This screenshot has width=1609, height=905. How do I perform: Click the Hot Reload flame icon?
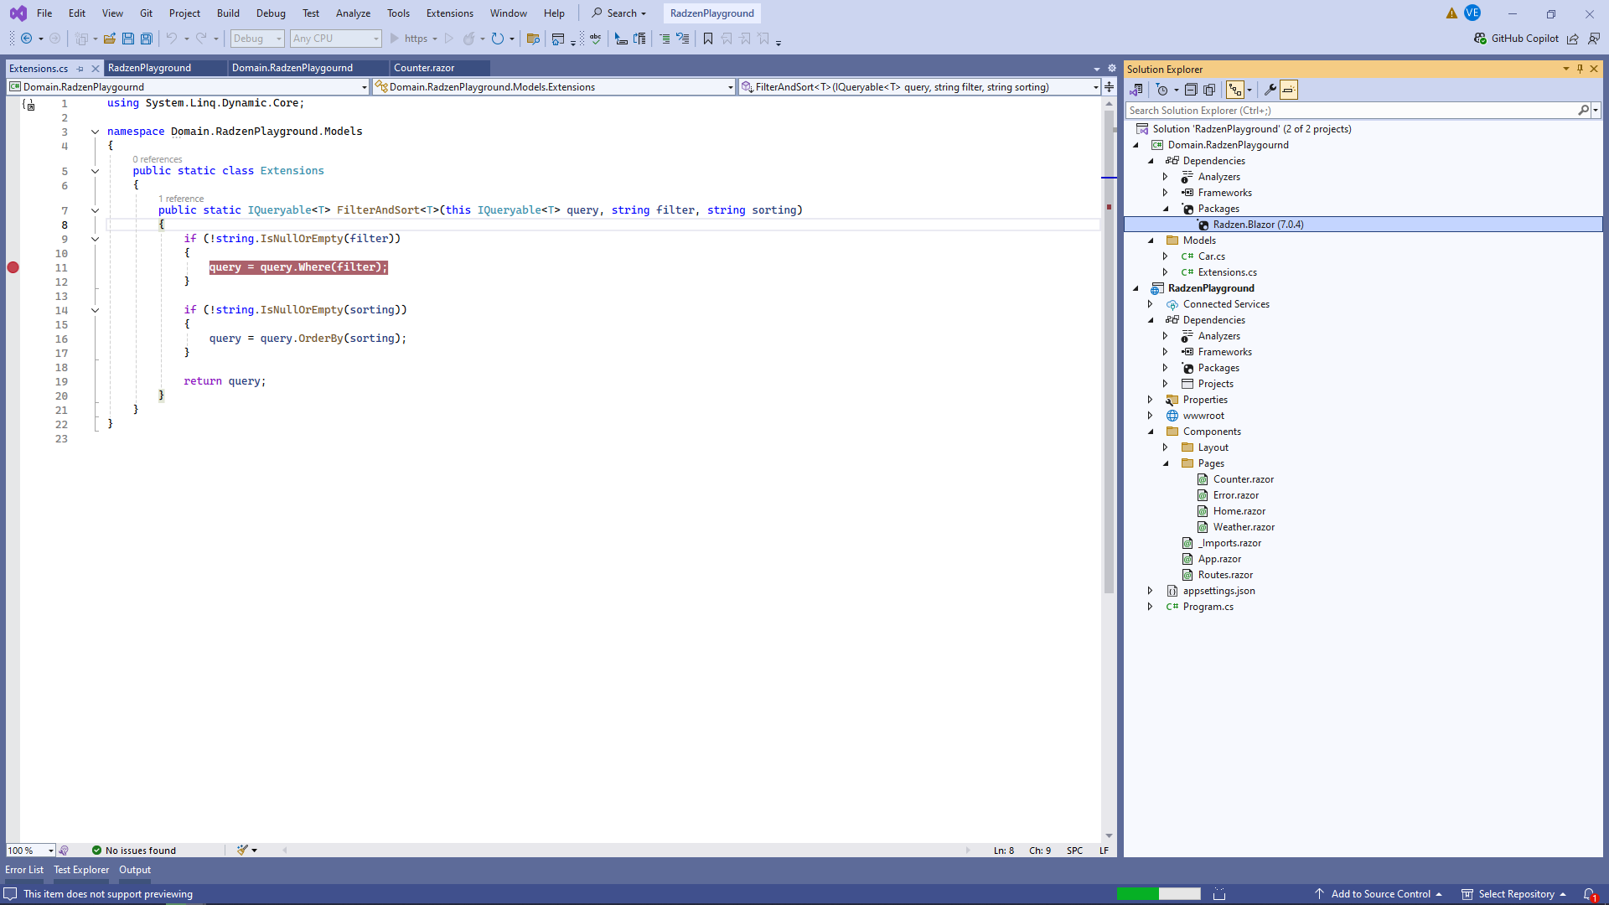(469, 39)
